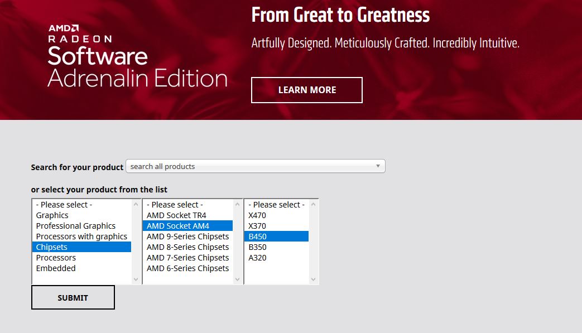Choose Processors with graphics option
The width and height of the screenshot is (582, 333).
pos(81,237)
